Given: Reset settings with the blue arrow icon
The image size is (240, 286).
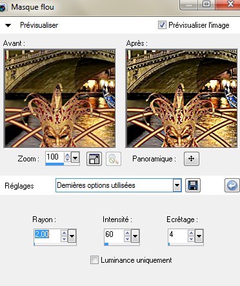Looking at the screenshot, I should point(232,185).
